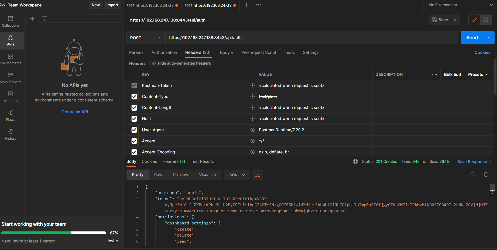The height and width of the screenshot is (250, 497).
Task: Click the copy response body icon
Action: tap(473, 175)
